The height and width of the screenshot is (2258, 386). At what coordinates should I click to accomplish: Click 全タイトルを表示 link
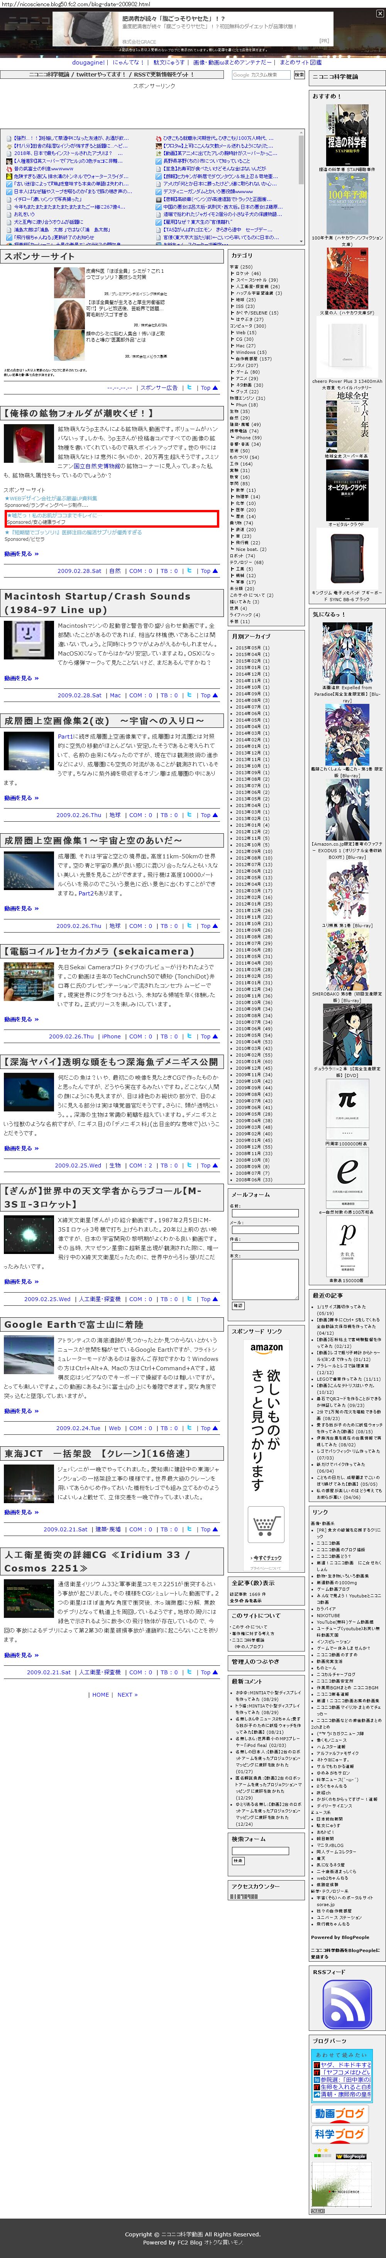click(x=247, y=1600)
